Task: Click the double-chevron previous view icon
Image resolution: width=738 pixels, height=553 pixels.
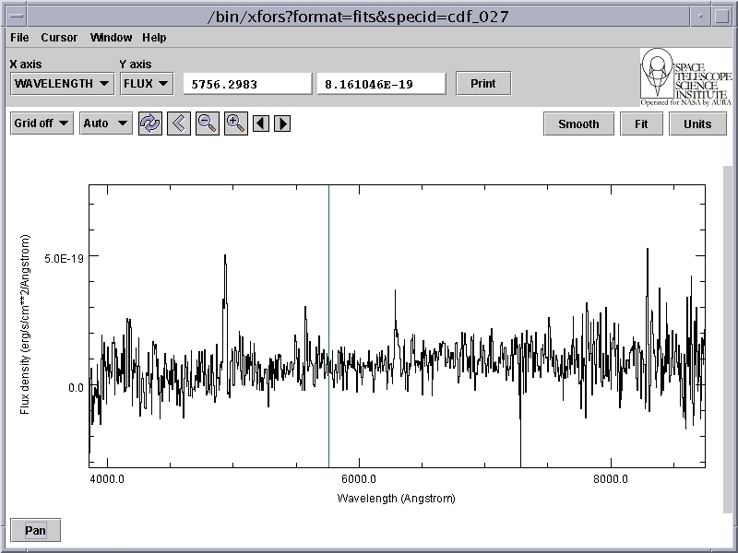Action: pyautogui.click(x=179, y=124)
